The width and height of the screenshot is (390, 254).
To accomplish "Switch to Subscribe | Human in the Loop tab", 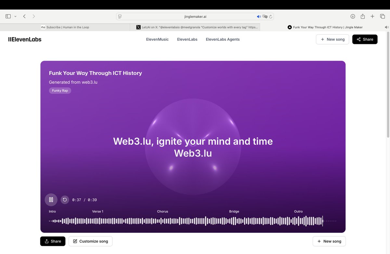I will coord(65,27).
